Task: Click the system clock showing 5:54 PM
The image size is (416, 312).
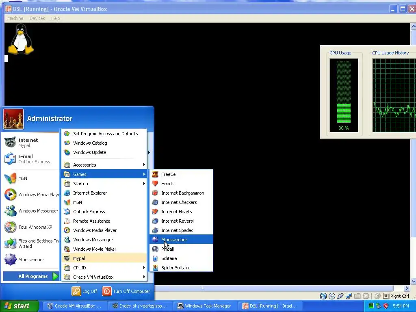Action: 401,306
